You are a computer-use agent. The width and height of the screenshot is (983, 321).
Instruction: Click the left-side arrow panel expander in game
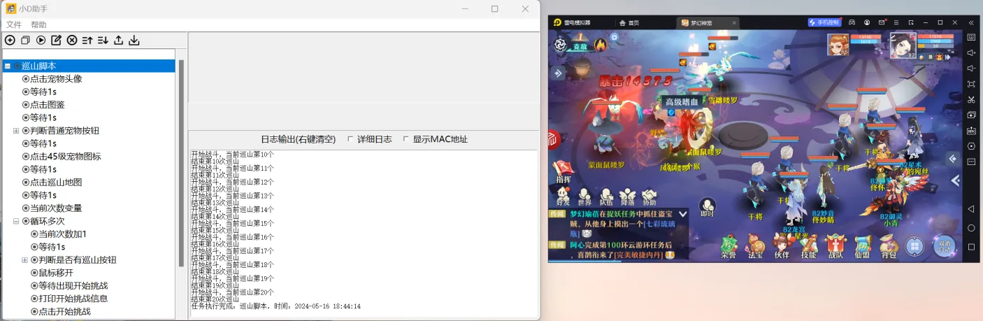click(x=558, y=73)
